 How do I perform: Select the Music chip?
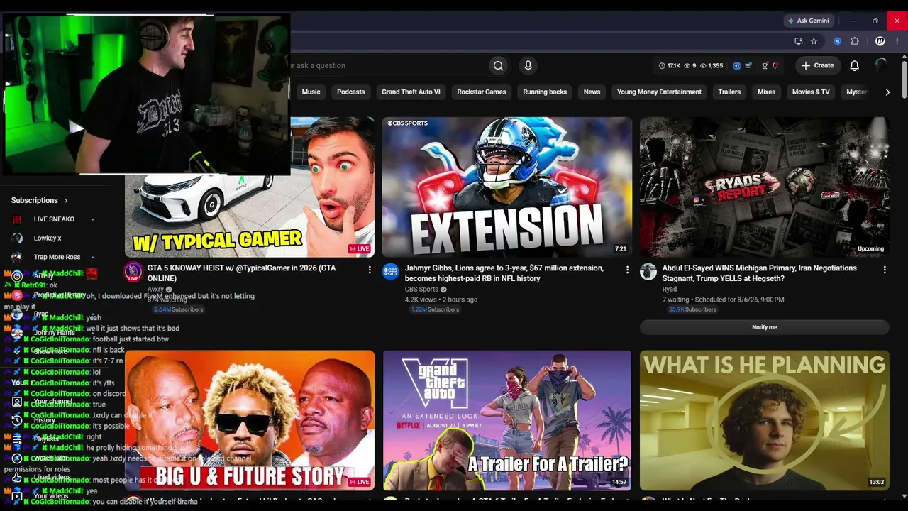pyautogui.click(x=311, y=92)
